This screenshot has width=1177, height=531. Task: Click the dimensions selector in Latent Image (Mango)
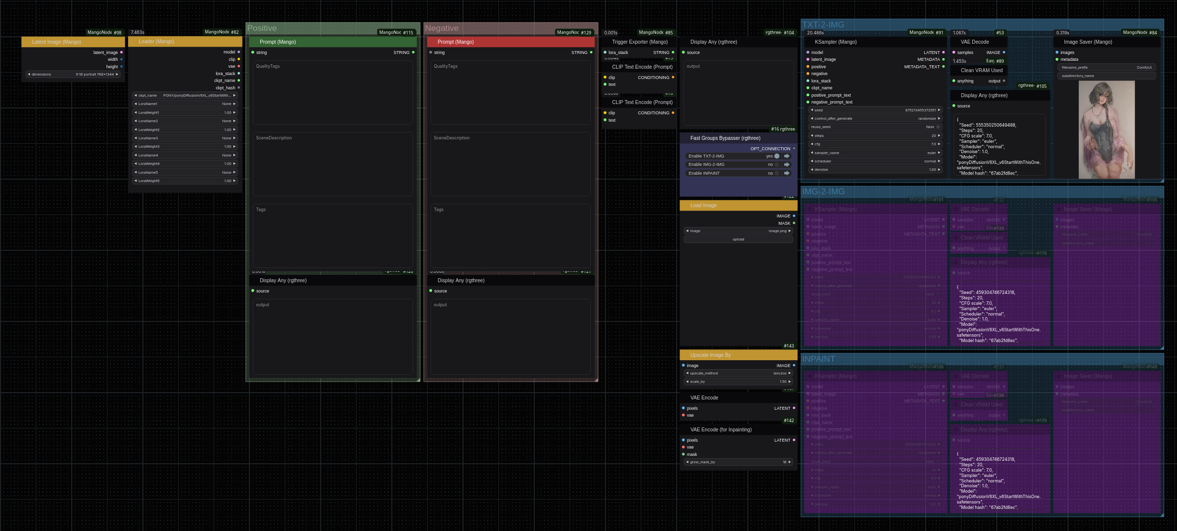pyautogui.click(x=73, y=74)
